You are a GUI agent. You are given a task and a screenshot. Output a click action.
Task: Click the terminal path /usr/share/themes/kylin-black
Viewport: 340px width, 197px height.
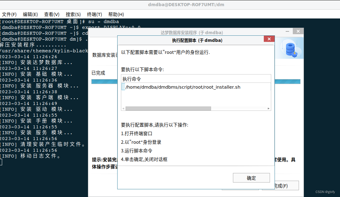(x=44, y=51)
